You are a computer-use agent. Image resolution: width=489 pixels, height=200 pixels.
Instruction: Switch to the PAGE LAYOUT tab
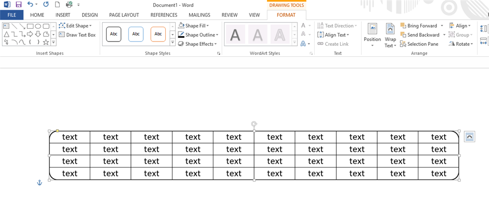point(124,15)
